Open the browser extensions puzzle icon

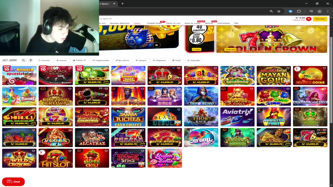tap(299, 11)
